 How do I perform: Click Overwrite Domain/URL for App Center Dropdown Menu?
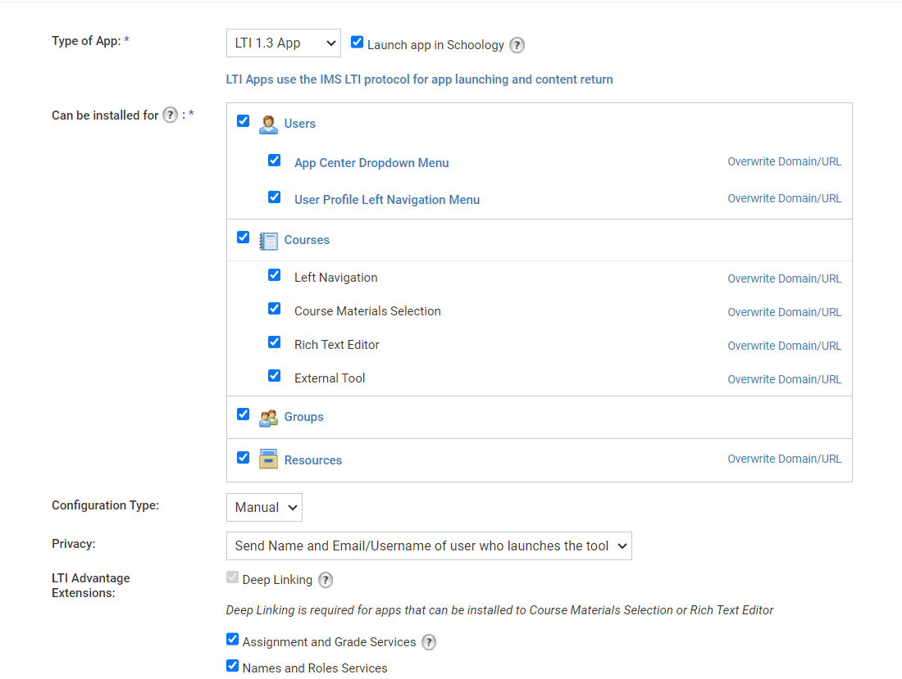coord(784,161)
